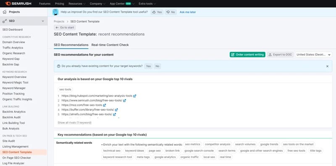The height and width of the screenshot is (166, 336).
Task: Collapse the SEO sidebar section
Action: pyautogui.click(x=43, y=21)
